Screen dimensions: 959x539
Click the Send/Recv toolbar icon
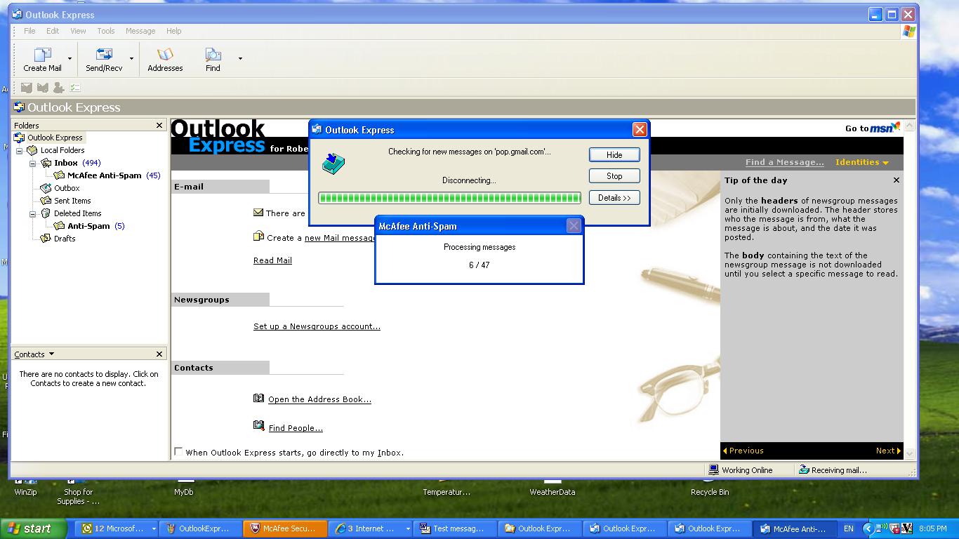pyautogui.click(x=104, y=55)
